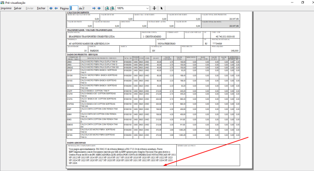Click the CALCULO DO IMPOSTO heading

pyautogui.click(x=78, y=13)
